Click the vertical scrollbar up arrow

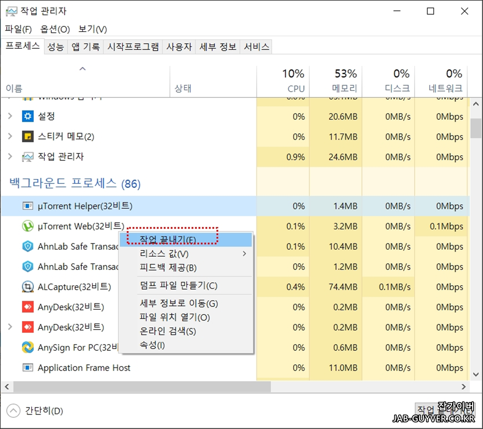click(x=476, y=104)
